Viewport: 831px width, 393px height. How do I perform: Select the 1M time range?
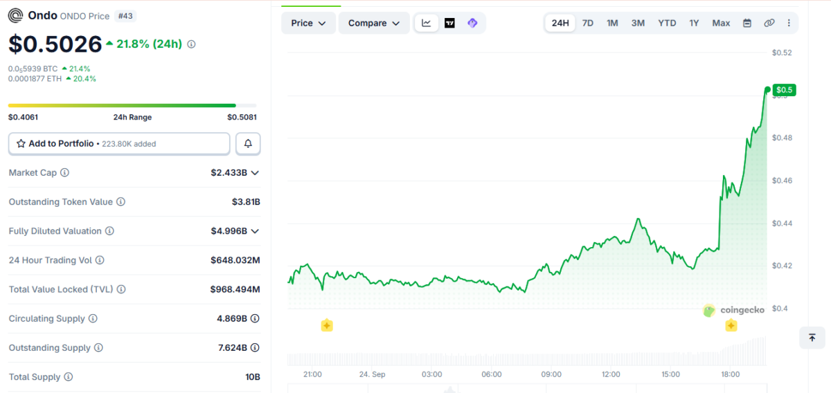(x=612, y=23)
